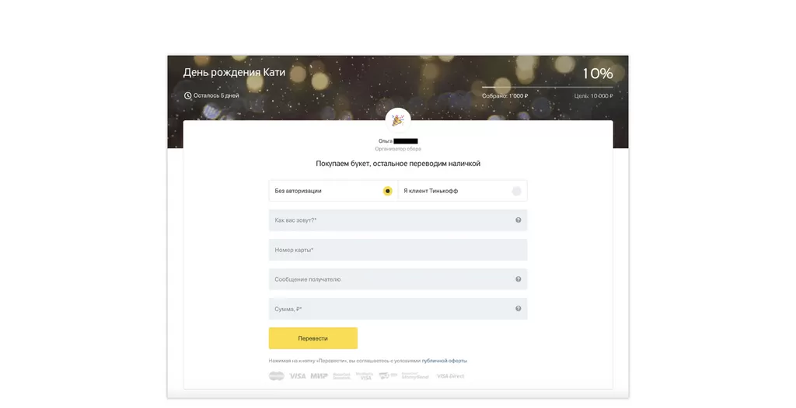Click the Mastercard logo icon

pos(276,376)
